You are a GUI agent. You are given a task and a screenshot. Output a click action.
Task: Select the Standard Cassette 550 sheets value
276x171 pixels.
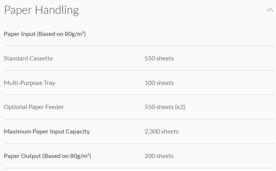click(x=159, y=59)
